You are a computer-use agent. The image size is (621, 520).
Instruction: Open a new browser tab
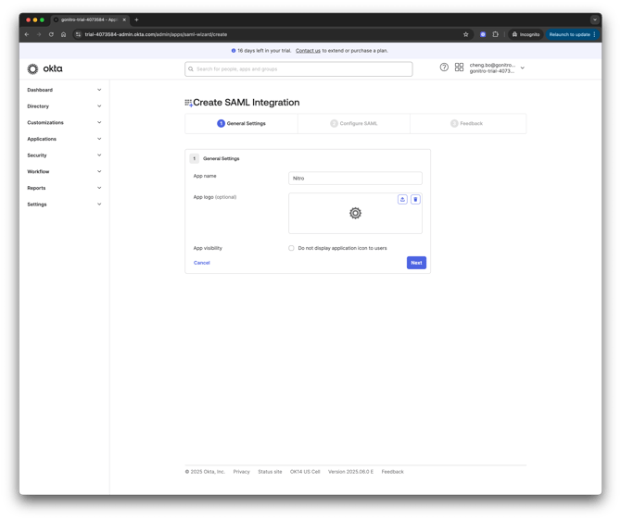tap(136, 19)
